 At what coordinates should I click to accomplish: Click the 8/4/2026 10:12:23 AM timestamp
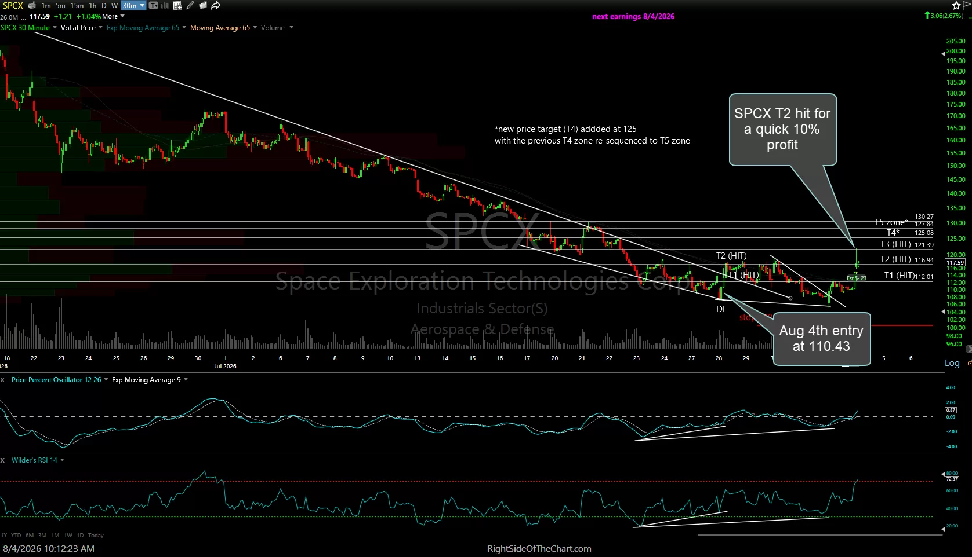[x=49, y=549]
